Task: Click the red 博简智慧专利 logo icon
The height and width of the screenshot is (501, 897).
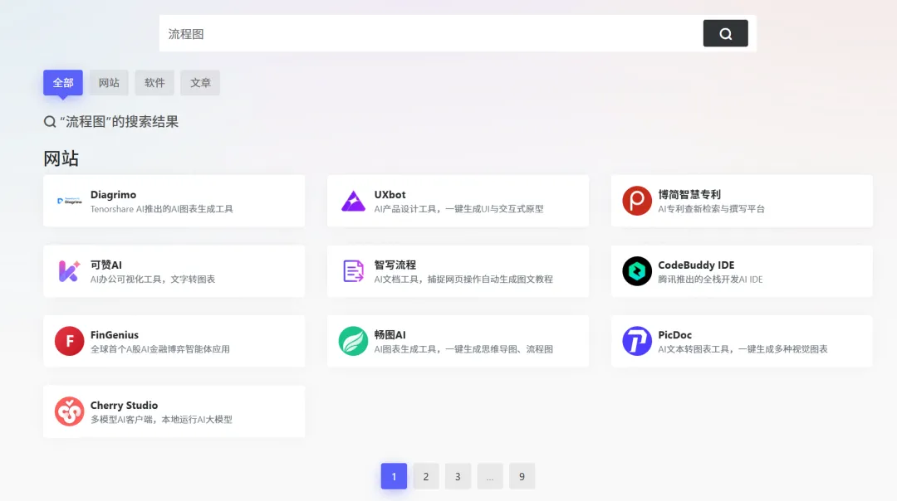Action: [637, 201]
